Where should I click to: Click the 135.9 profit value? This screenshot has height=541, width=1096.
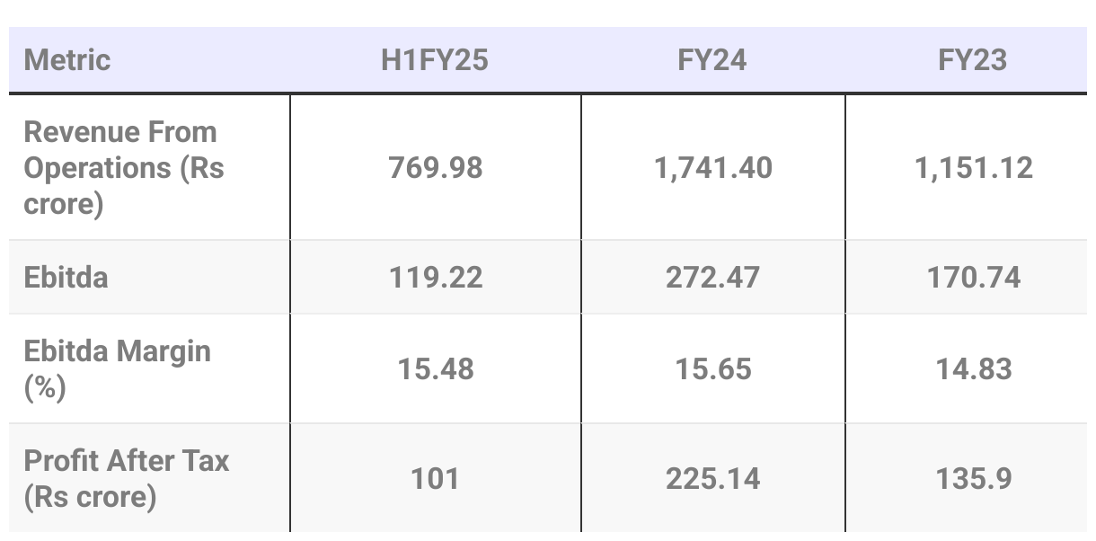[974, 479]
